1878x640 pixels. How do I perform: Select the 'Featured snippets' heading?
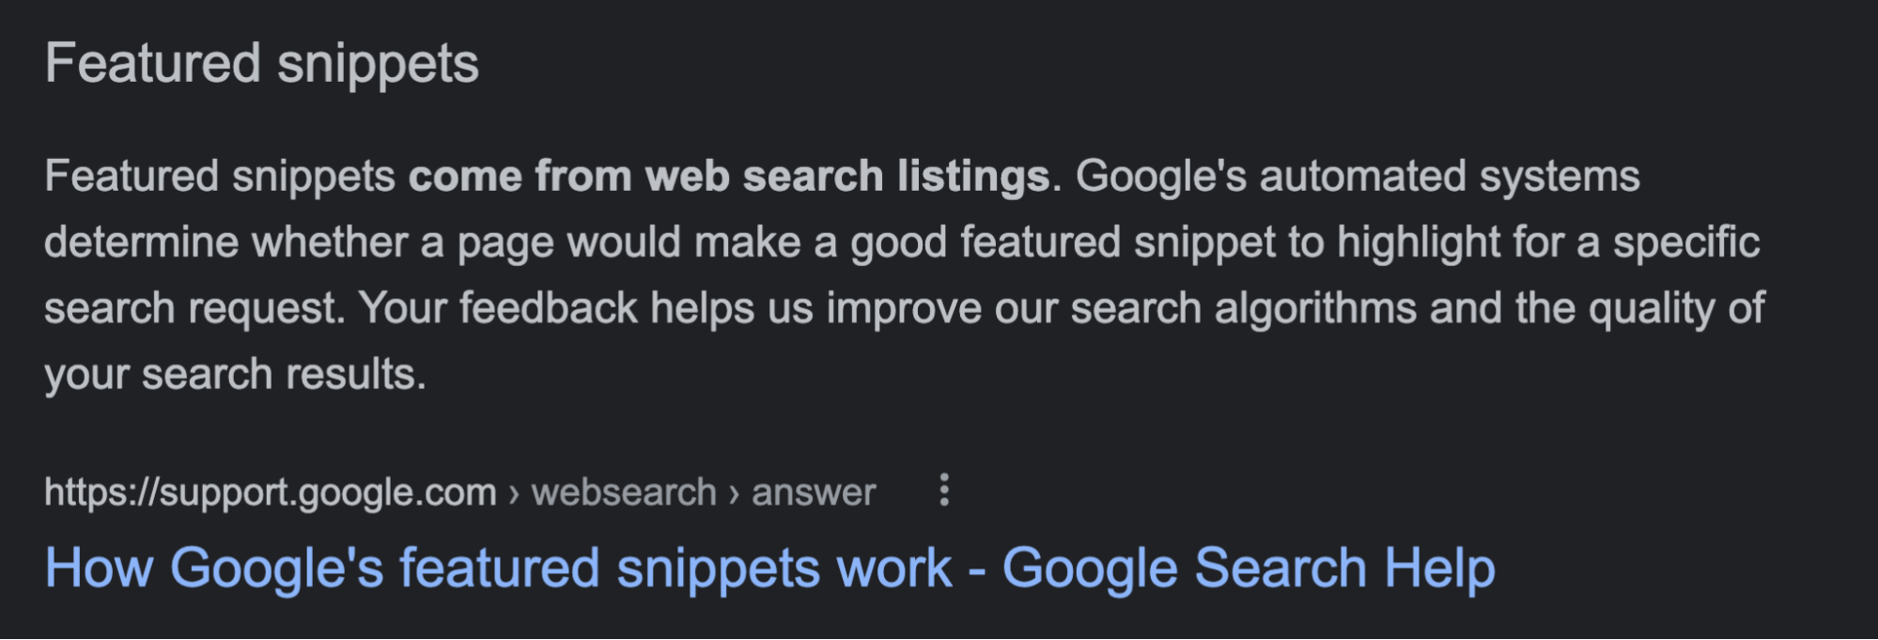tap(263, 62)
